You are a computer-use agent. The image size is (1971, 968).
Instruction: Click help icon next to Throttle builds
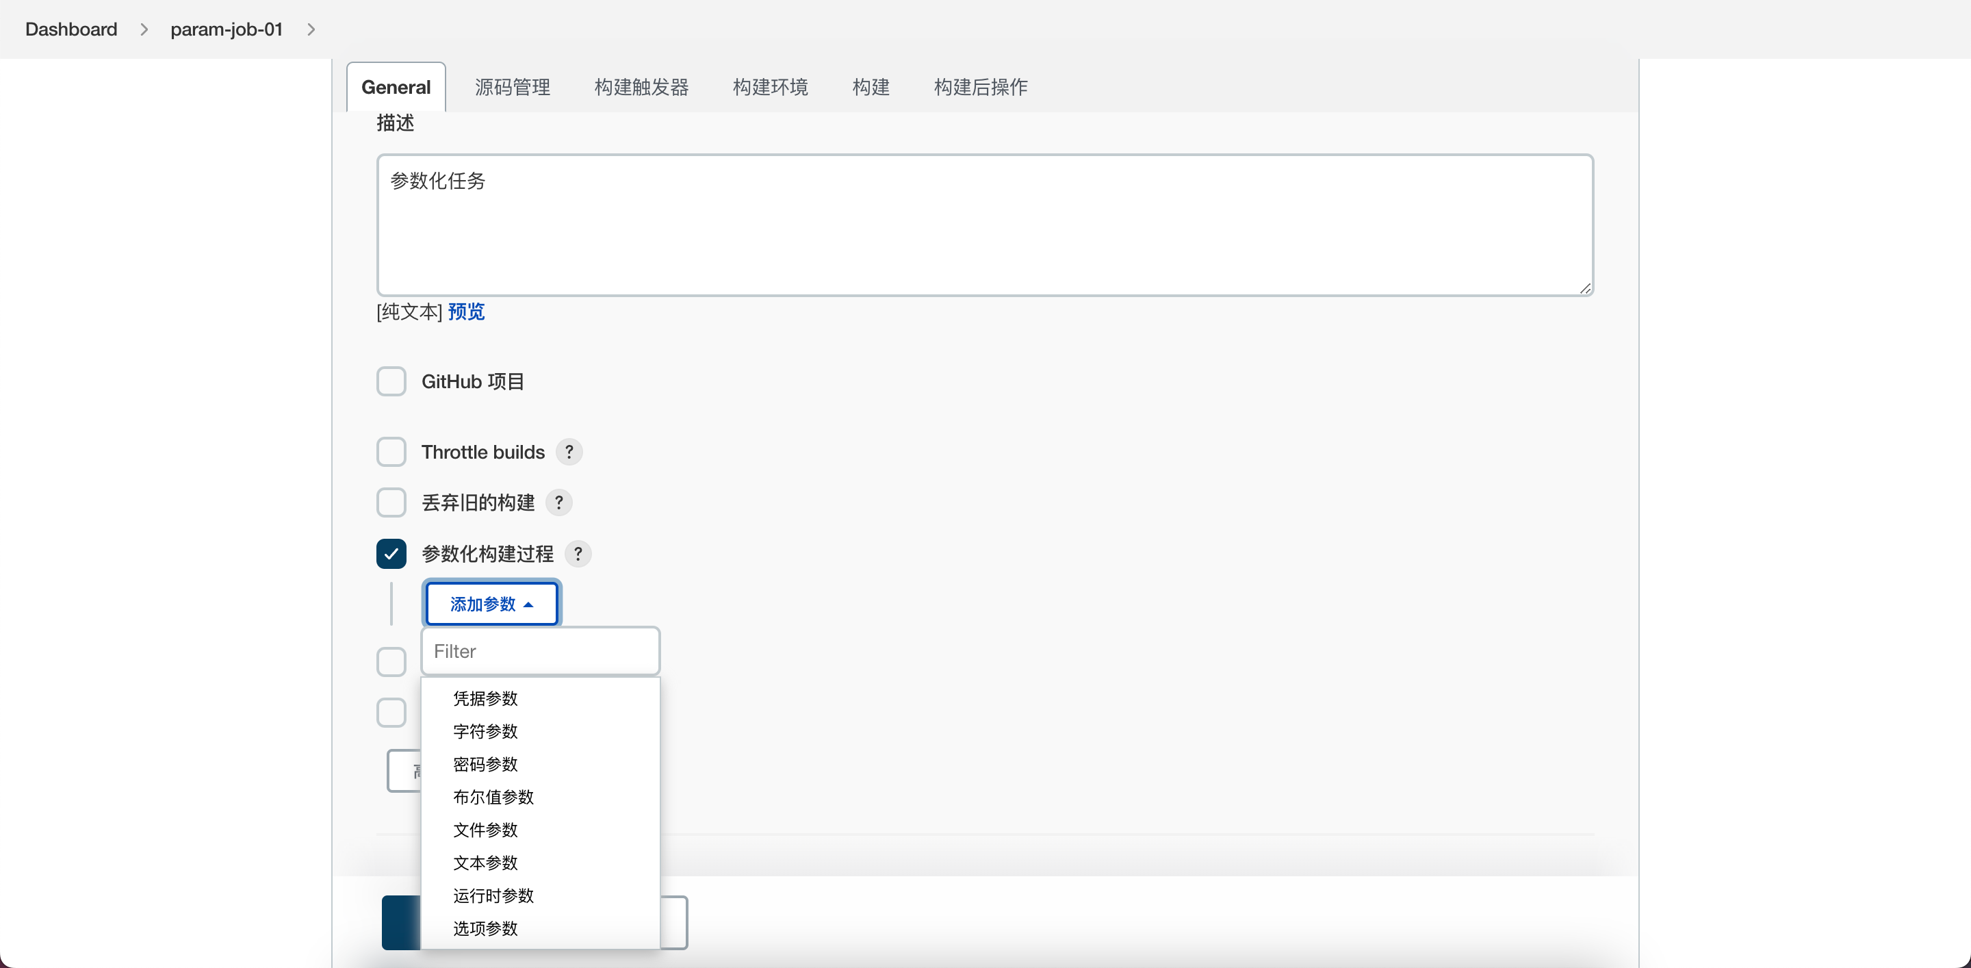[569, 453]
